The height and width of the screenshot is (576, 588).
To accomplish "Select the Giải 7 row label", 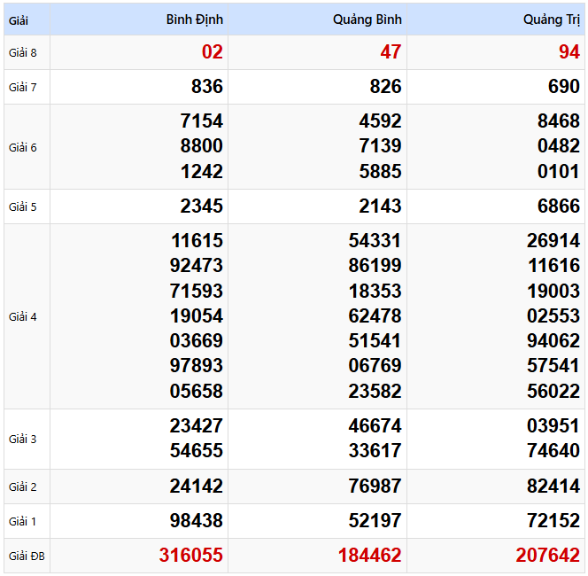I will pyautogui.click(x=23, y=87).
